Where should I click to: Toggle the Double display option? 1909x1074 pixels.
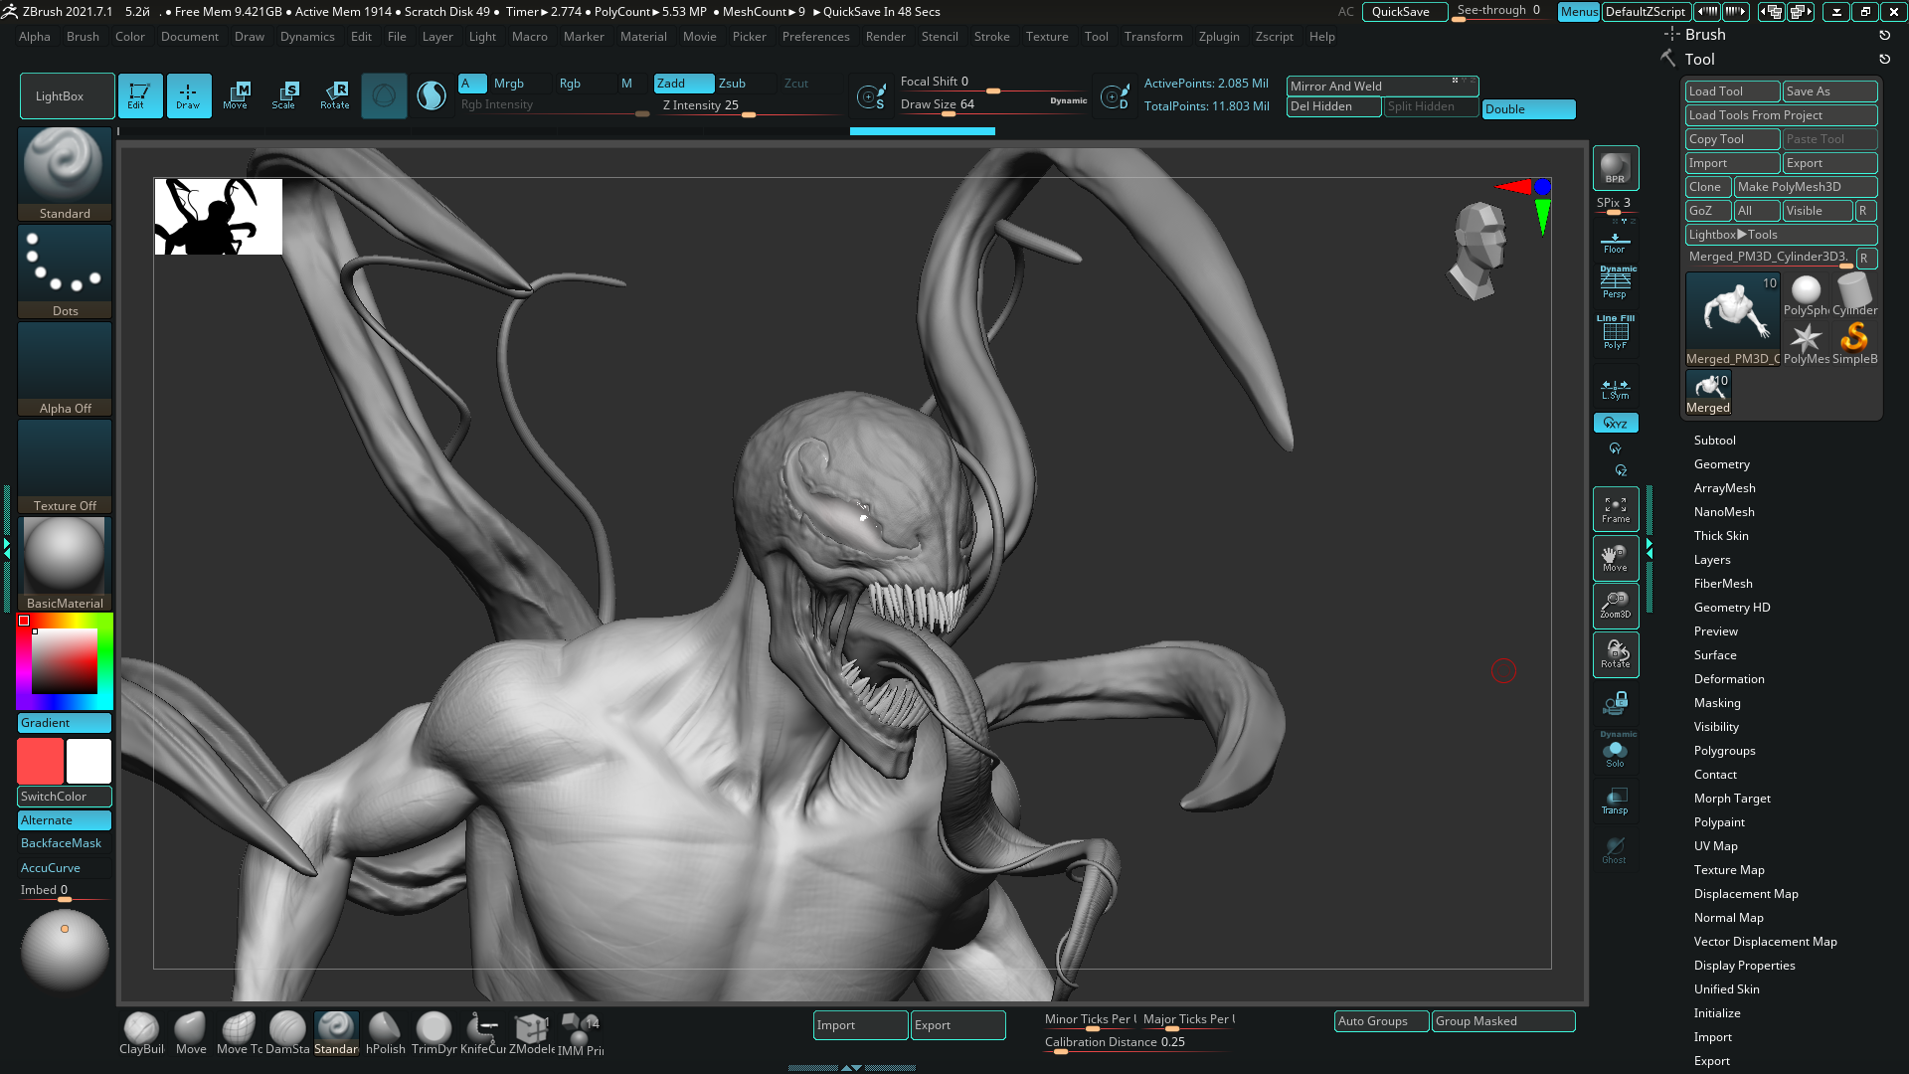1528,109
